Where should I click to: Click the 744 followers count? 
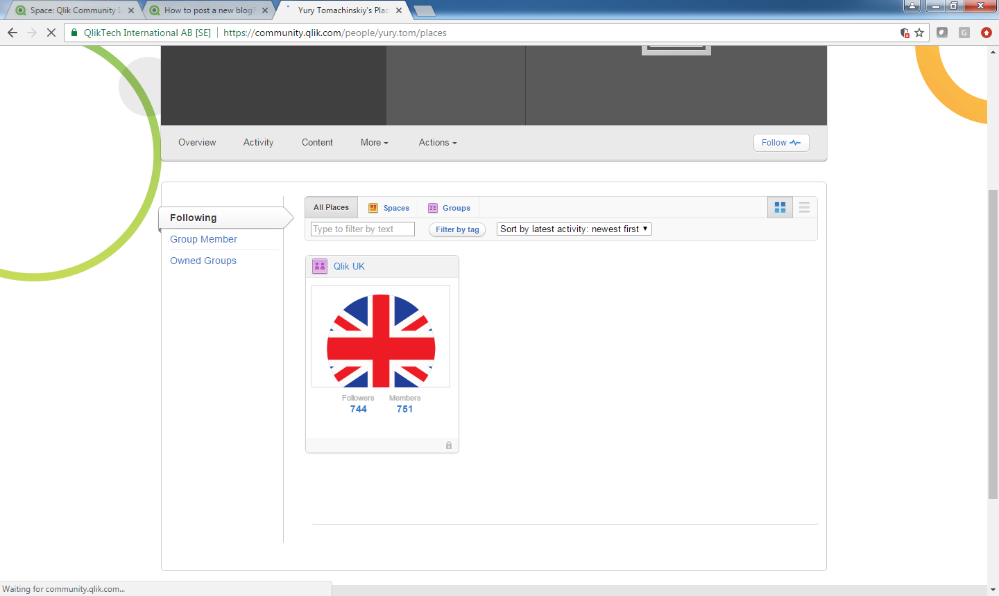358,409
